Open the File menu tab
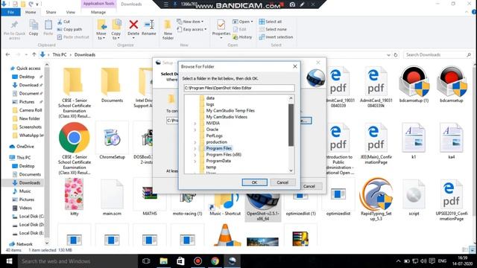Viewport: 477px width, 268px height. point(10,12)
